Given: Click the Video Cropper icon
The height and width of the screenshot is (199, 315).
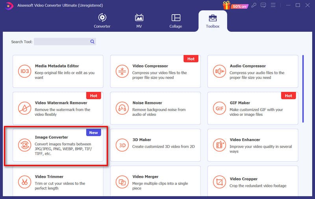Looking at the screenshot, I should coord(219,182).
